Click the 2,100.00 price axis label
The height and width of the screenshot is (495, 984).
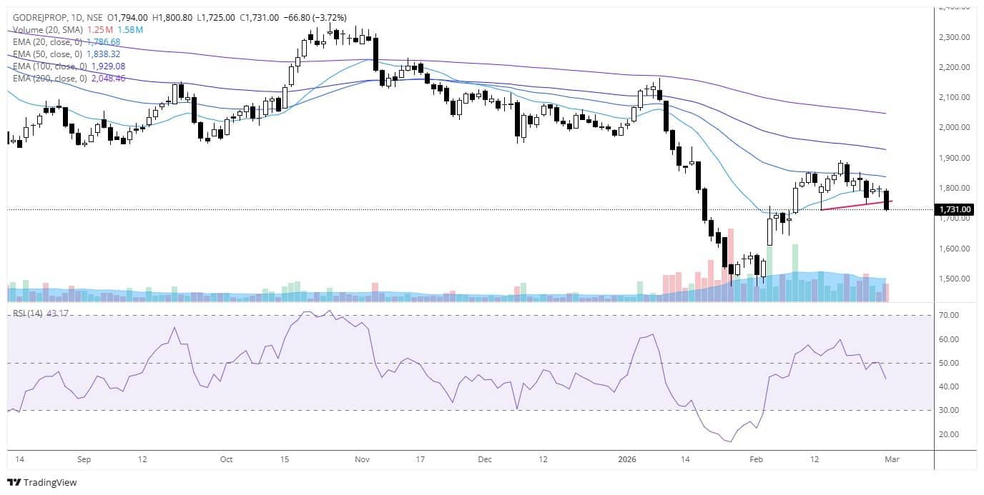[x=955, y=97]
